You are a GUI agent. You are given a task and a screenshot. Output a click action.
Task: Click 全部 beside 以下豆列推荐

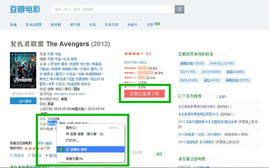pos(222,97)
